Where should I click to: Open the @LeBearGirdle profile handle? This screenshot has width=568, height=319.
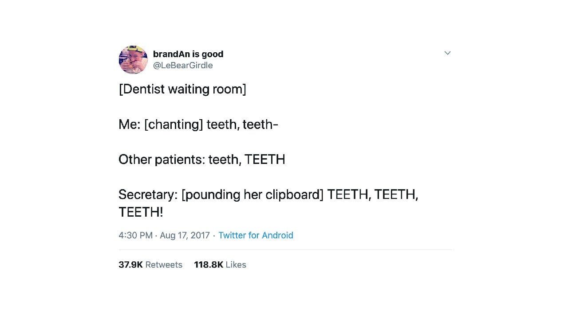183,65
